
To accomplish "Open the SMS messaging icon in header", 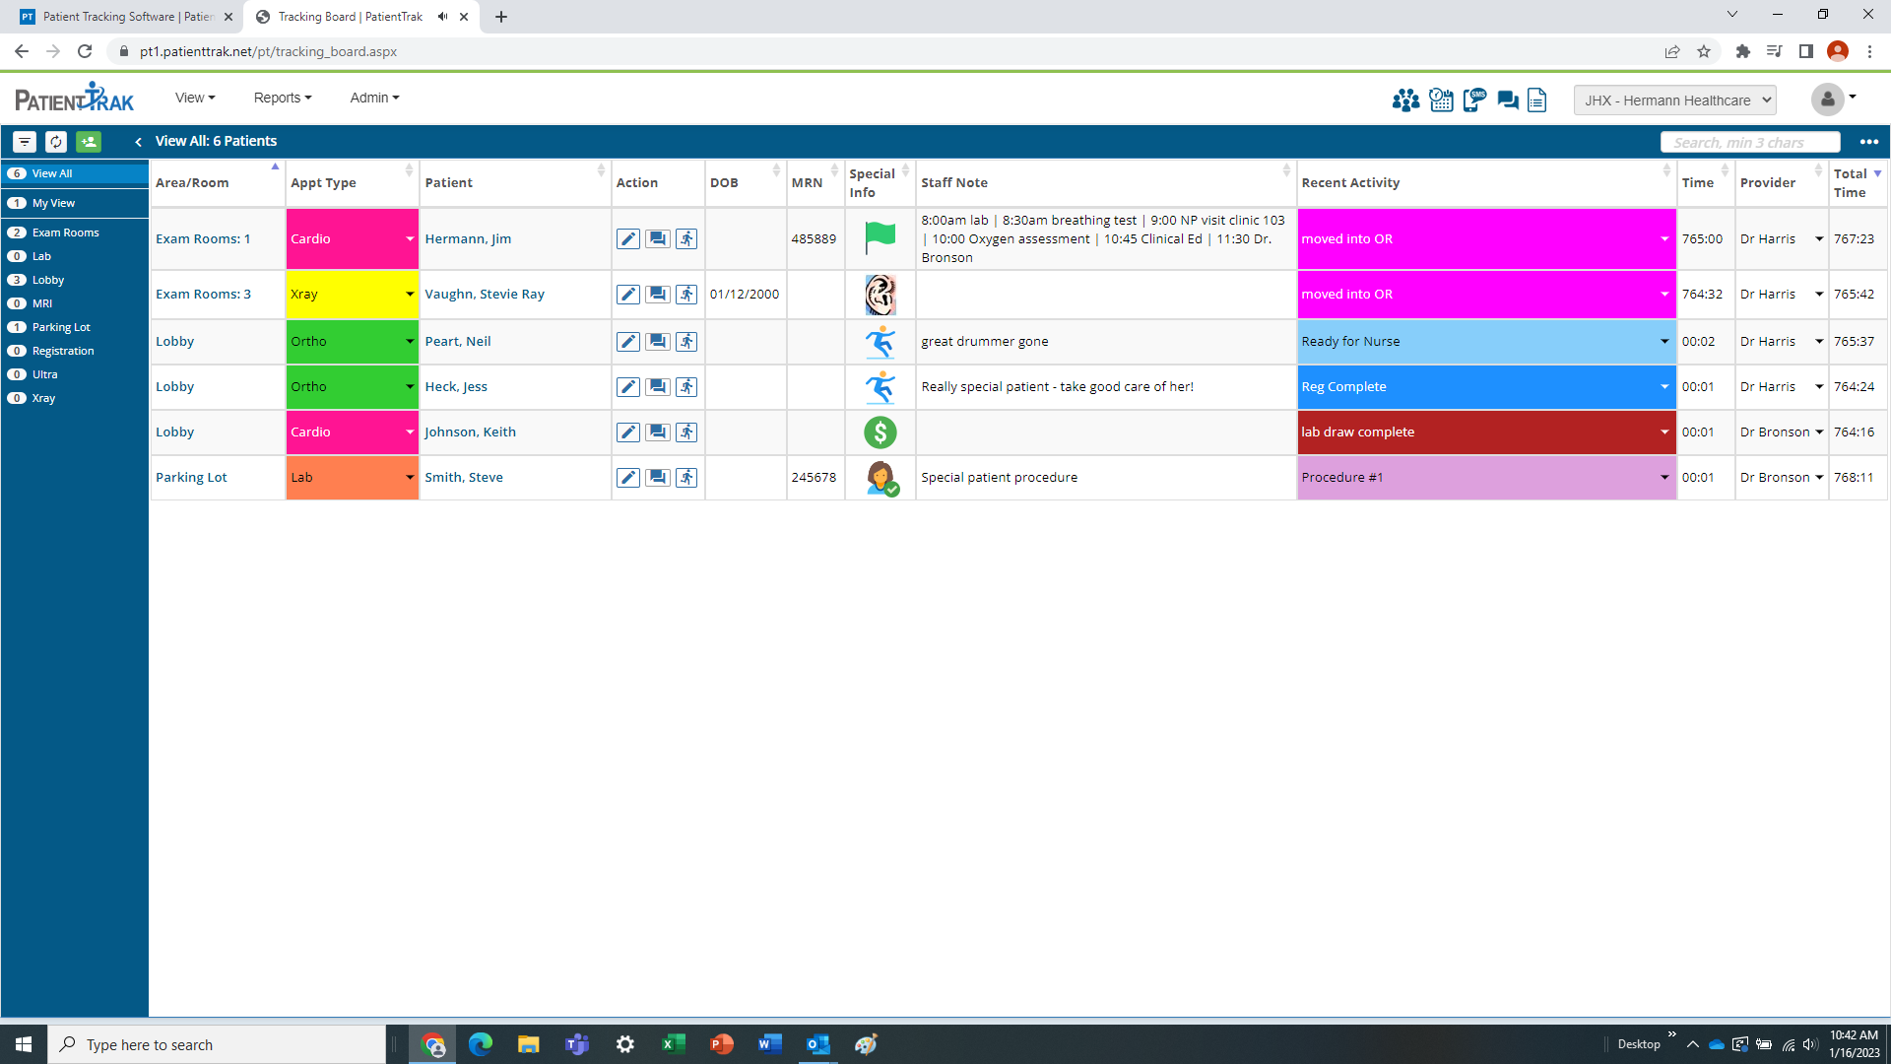I will [x=1474, y=100].
